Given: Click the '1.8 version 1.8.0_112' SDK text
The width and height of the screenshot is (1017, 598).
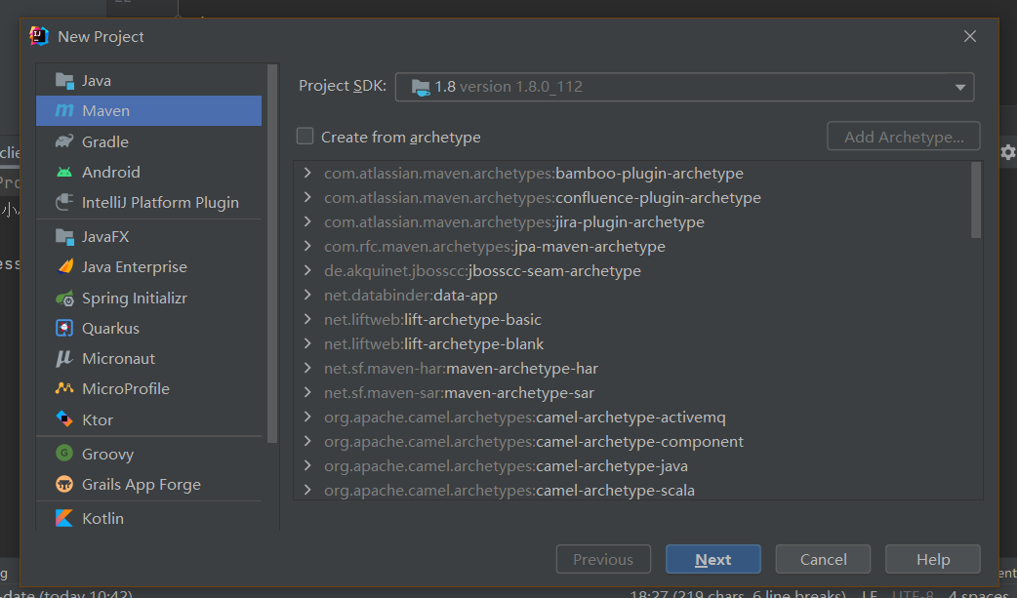Looking at the screenshot, I should click(508, 87).
